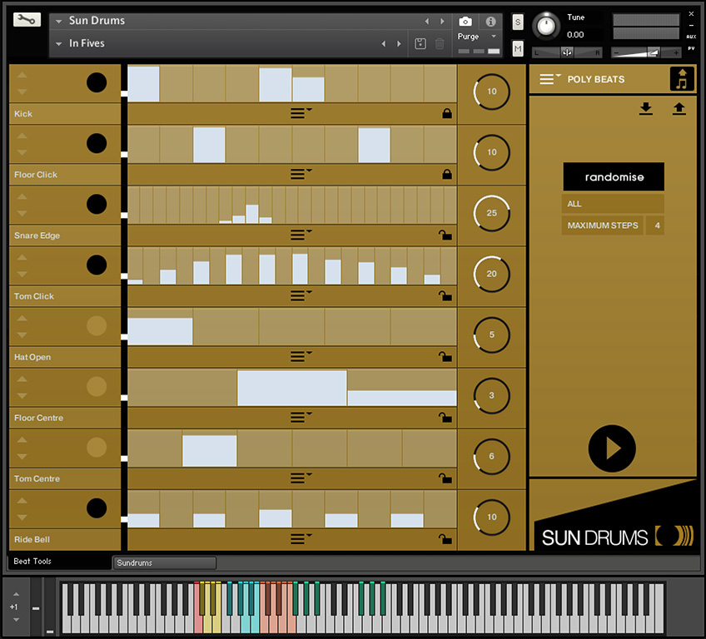Click the MAXIMUM STEPS button
Image resolution: width=706 pixels, height=639 pixels.
point(602,225)
